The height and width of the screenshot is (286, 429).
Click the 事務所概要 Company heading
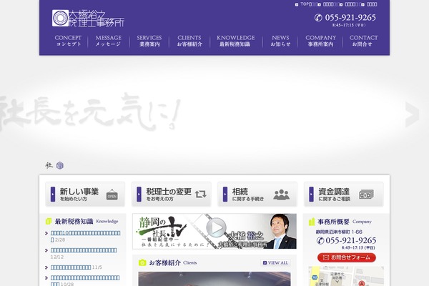(345, 222)
